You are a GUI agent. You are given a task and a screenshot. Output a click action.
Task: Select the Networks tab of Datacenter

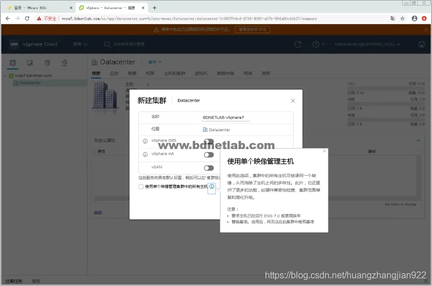248,73
